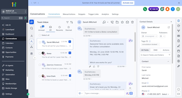Image resolution: width=182 pixels, height=98 pixels.
Task: Open the Ask AI purple button
Action: point(154,9)
